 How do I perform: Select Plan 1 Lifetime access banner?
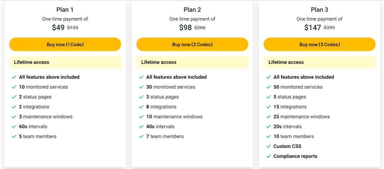[x=65, y=62]
